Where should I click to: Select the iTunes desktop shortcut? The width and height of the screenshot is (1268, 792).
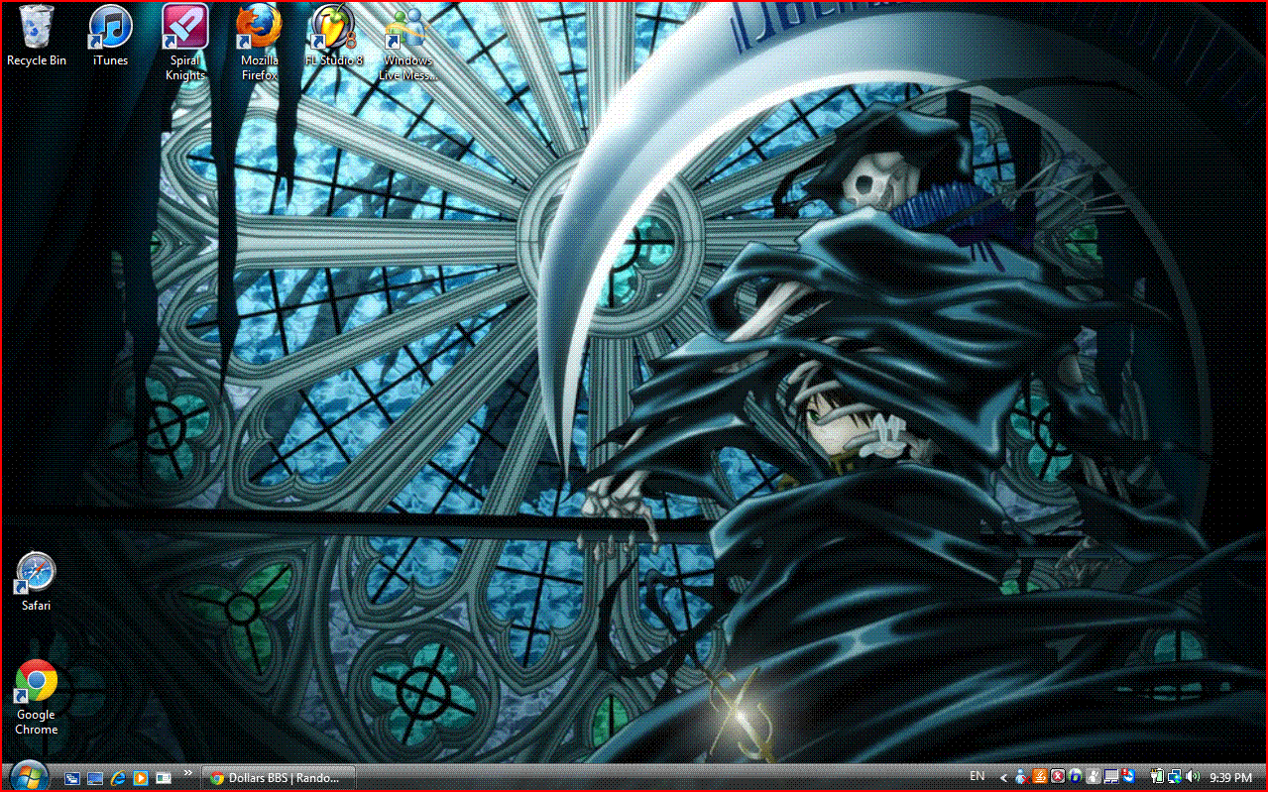[x=110, y=36]
